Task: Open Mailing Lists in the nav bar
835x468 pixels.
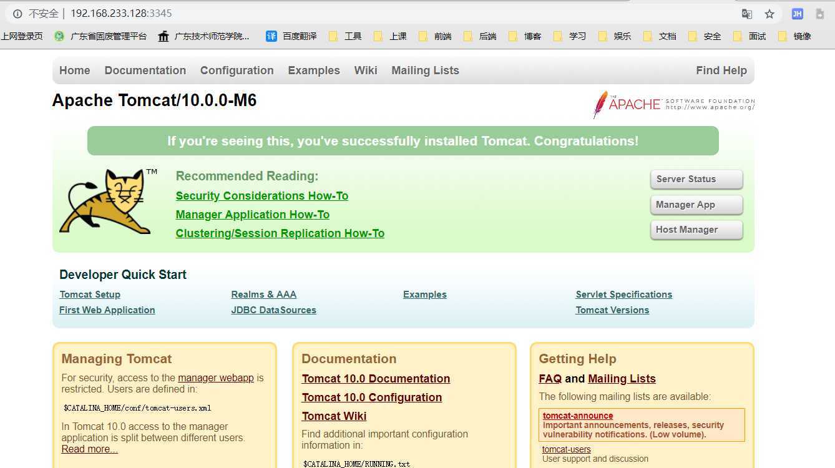Action: pos(426,71)
